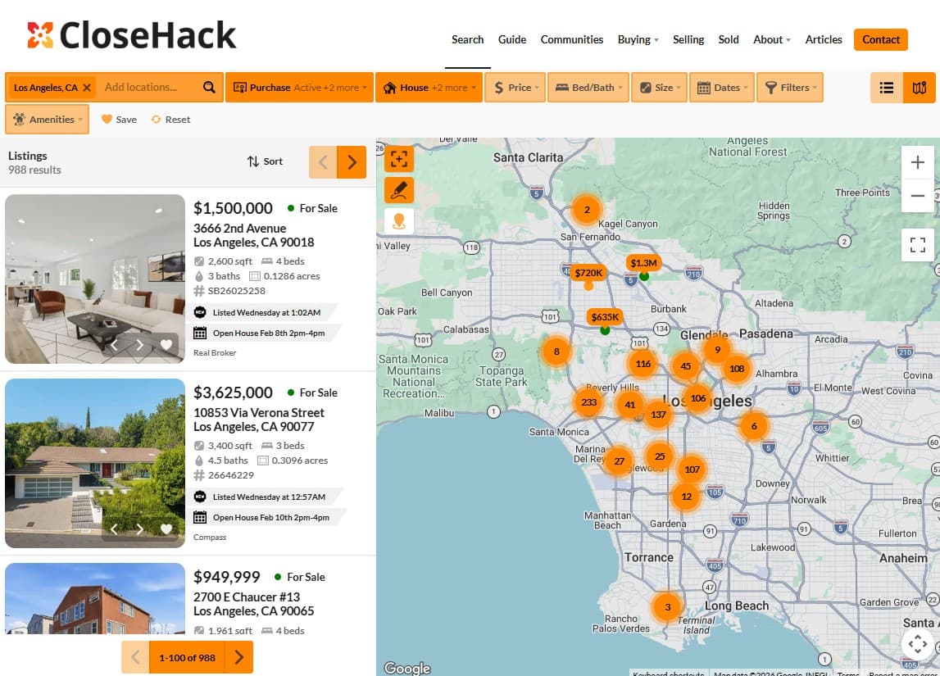This screenshot has height=676, width=940.
Task: Click the location search magnifier icon
Action: click(x=209, y=88)
